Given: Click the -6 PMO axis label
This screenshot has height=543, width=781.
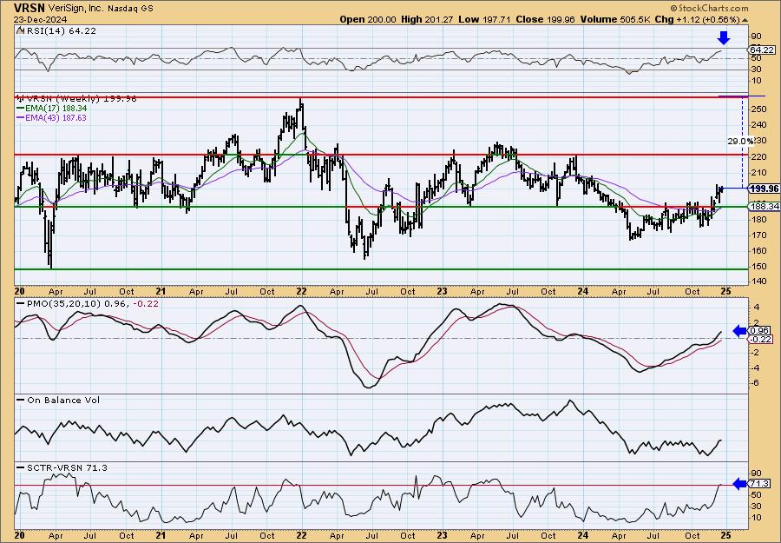Looking at the screenshot, I should [755, 383].
